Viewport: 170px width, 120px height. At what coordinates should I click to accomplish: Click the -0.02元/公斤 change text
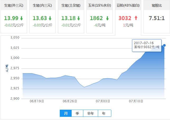[x=14, y=25]
